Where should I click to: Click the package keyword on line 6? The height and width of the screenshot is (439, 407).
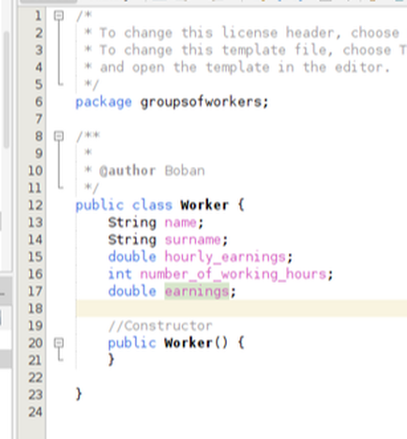pos(103,102)
